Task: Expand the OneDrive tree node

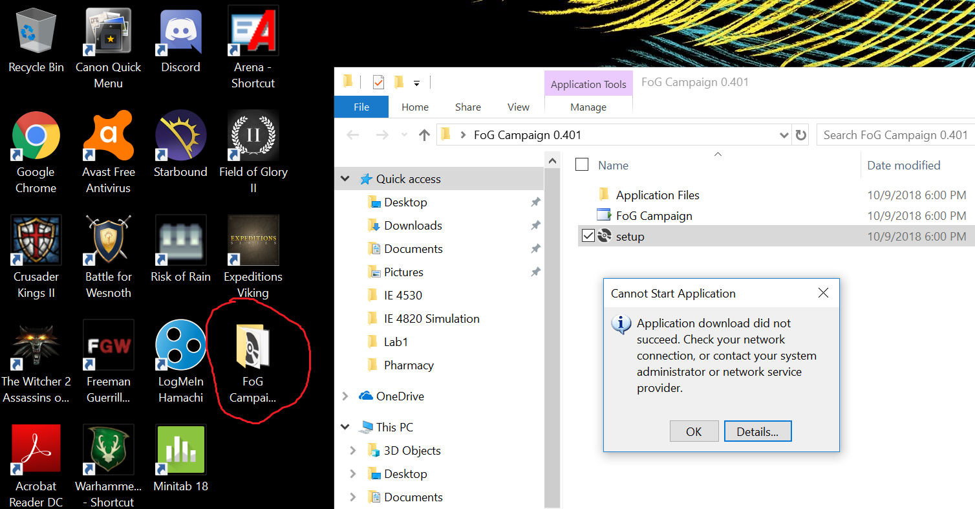Action: 345,396
